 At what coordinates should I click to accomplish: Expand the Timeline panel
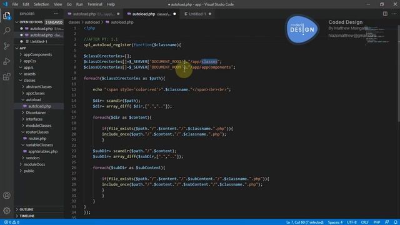point(39,216)
